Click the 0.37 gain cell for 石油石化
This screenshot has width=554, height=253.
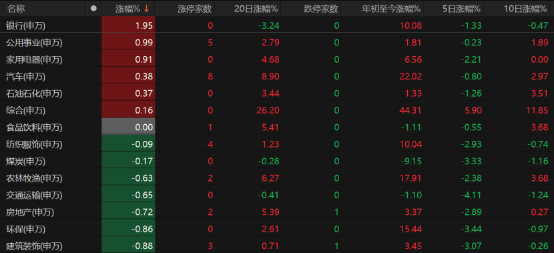point(128,93)
